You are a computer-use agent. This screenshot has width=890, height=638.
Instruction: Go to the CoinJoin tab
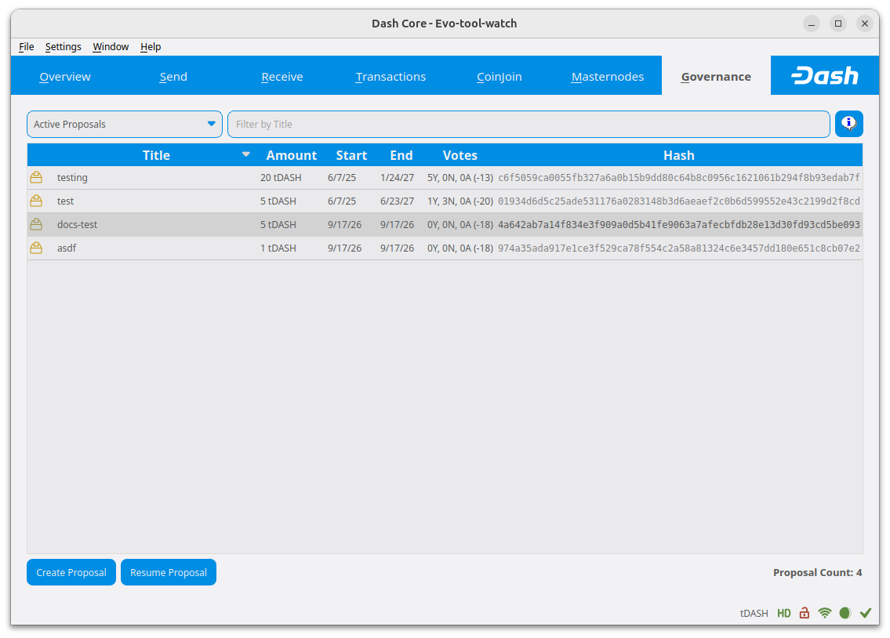pos(499,77)
